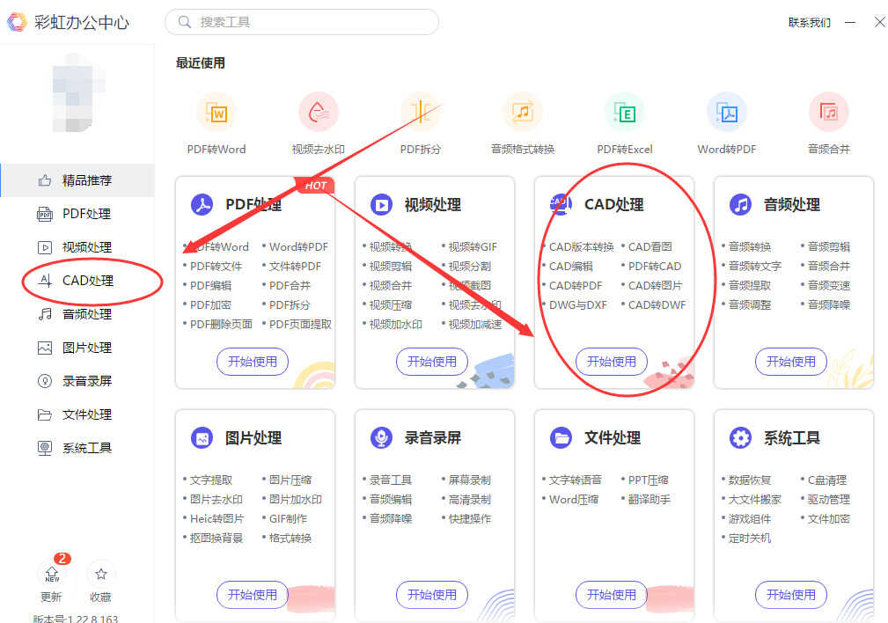Open the 翻译助手 tool link
This screenshot has width=888, height=623.
pos(649,500)
